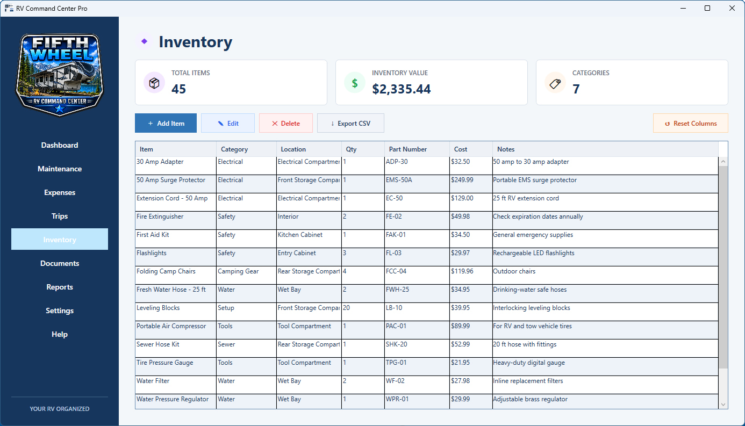Sort by the Category column header

(x=246, y=149)
